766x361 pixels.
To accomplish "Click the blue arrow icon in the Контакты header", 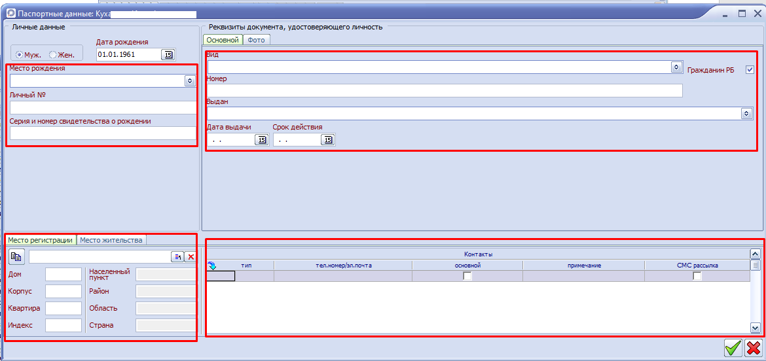I will click(211, 266).
